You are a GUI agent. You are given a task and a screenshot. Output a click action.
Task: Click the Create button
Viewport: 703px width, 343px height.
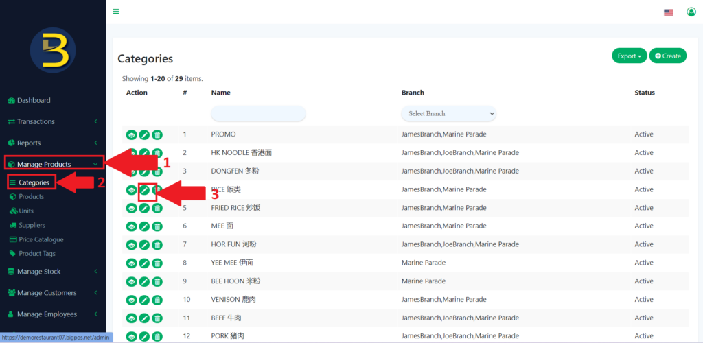point(668,56)
